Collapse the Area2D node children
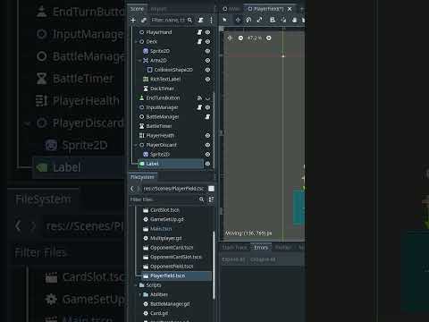This screenshot has height=322, width=429. pyautogui.click(x=140, y=61)
